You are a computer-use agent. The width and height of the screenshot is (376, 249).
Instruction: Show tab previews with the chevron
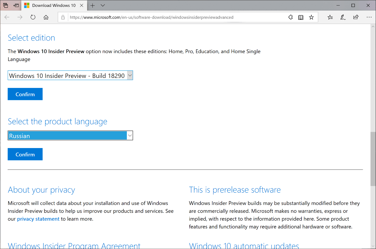(x=103, y=5)
